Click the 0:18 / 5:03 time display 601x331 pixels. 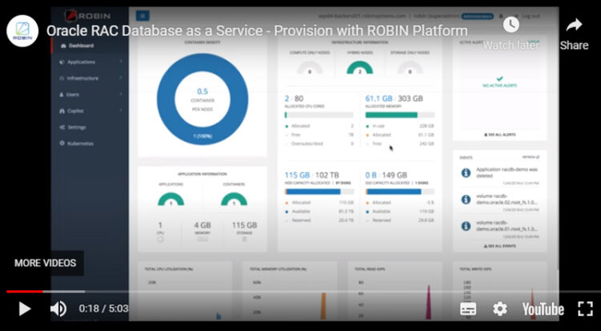[x=103, y=309]
